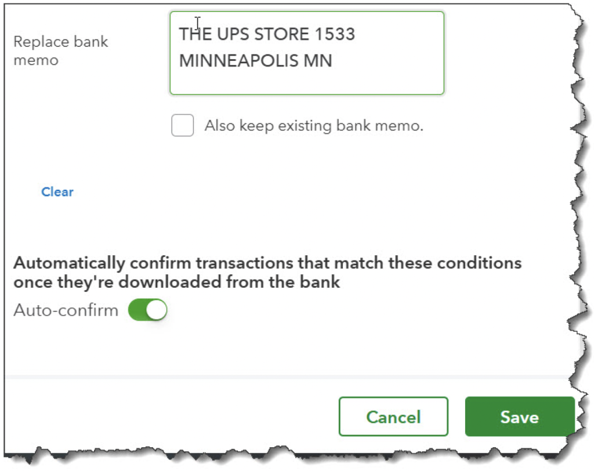Image resolution: width=594 pixels, height=471 pixels.
Task: Turn off the Auto-confirm switch
Action: click(148, 310)
